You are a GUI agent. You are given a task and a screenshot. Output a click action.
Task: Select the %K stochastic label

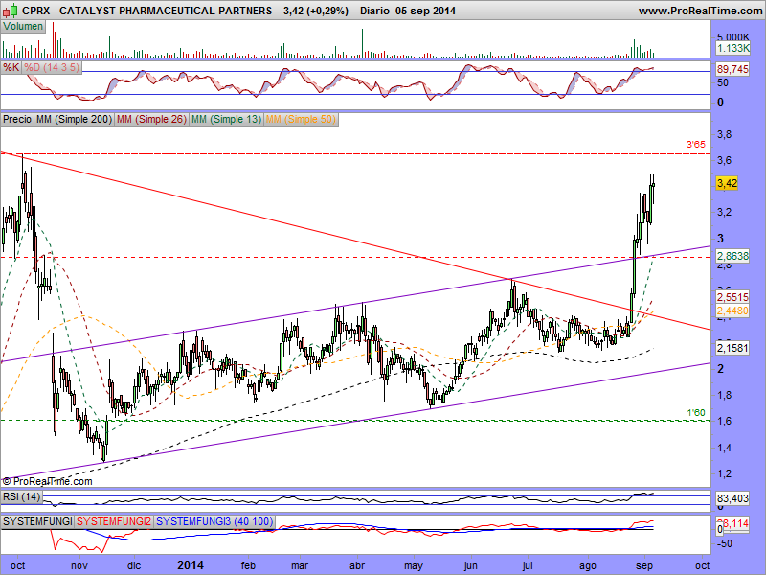(x=11, y=67)
